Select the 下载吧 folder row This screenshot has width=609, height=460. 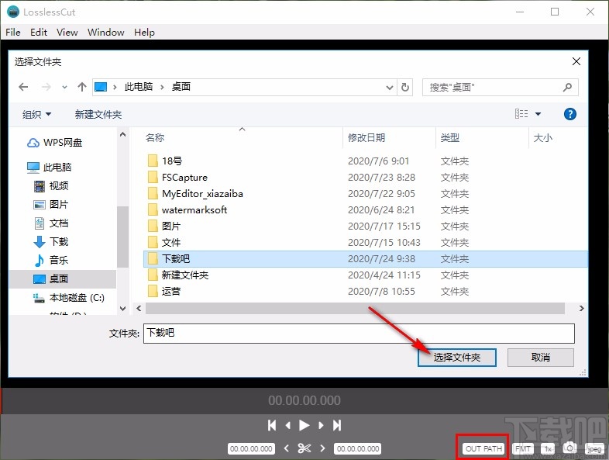click(x=365, y=259)
